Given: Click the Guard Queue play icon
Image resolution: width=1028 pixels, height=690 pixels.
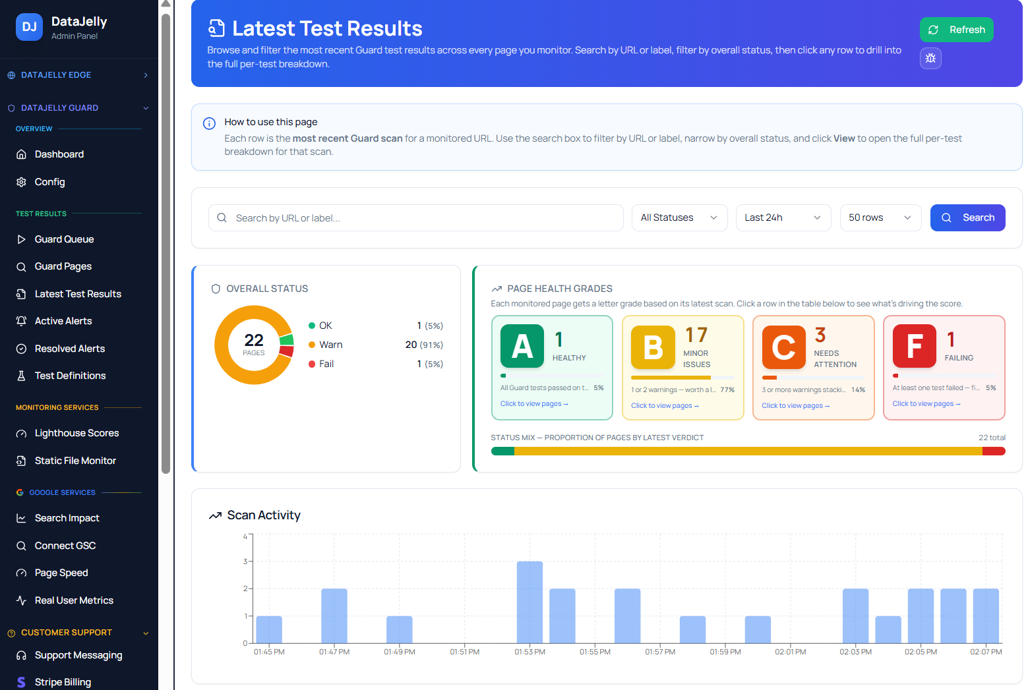Looking at the screenshot, I should [x=21, y=239].
